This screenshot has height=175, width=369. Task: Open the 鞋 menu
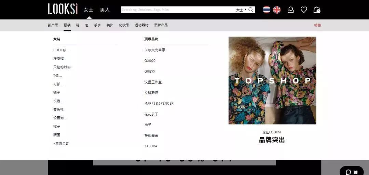click(x=78, y=25)
